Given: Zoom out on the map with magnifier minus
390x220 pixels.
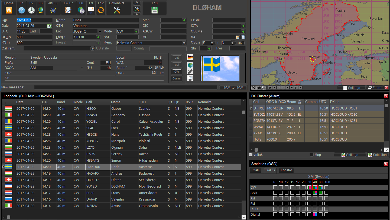Looking at the screenshot, I should tap(259, 88).
